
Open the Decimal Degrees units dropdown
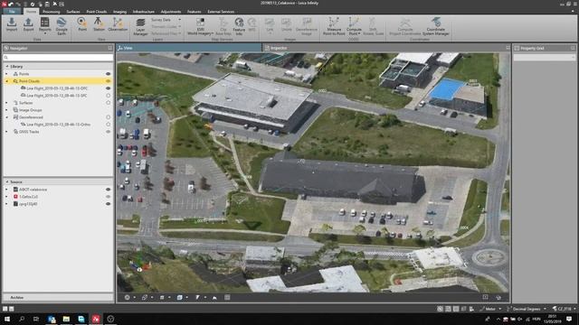tap(527, 309)
